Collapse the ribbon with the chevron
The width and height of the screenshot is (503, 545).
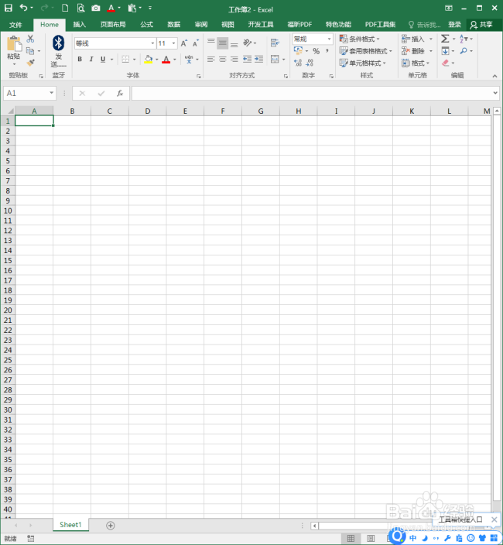pyautogui.click(x=494, y=76)
